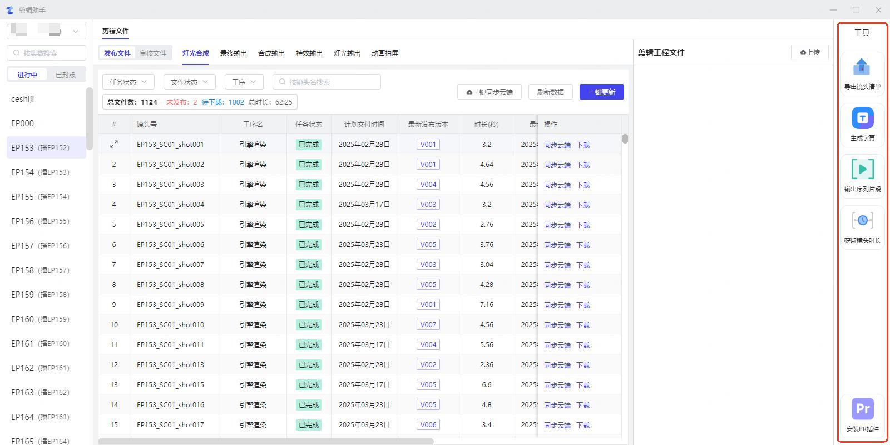Expand the 任务状态 dropdown filter
890x445 pixels.
[x=128, y=82]
